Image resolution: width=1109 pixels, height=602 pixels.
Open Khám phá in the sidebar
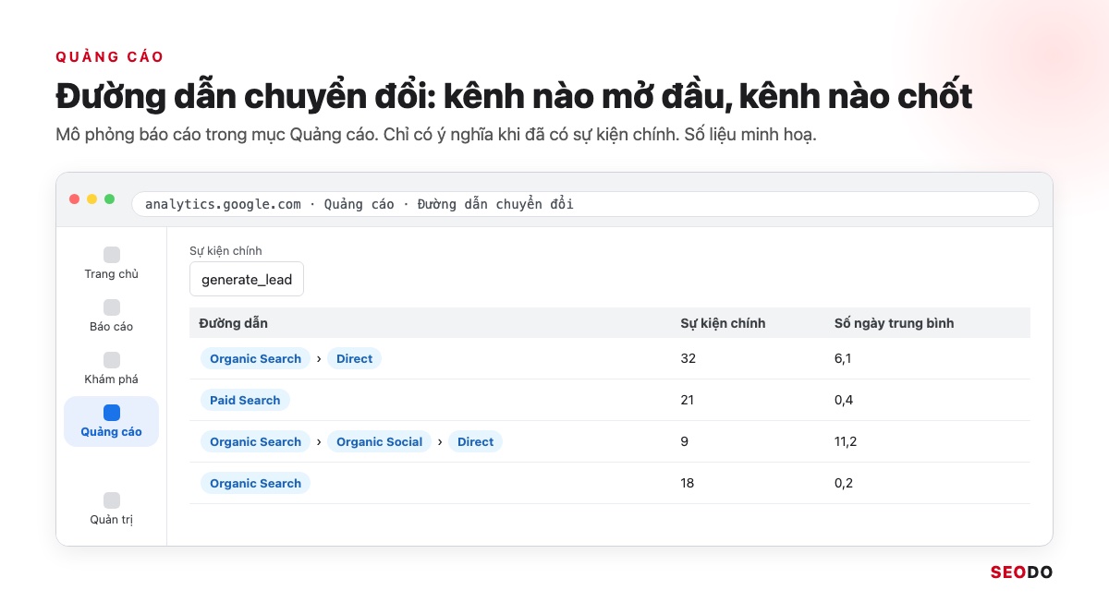[111, 368]
